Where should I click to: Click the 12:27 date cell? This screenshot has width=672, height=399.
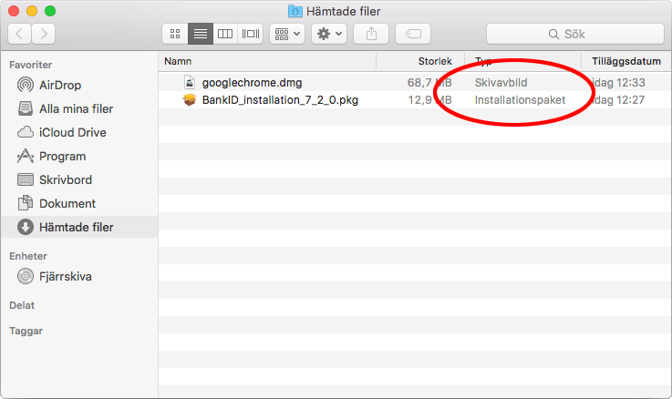point(618,100)
